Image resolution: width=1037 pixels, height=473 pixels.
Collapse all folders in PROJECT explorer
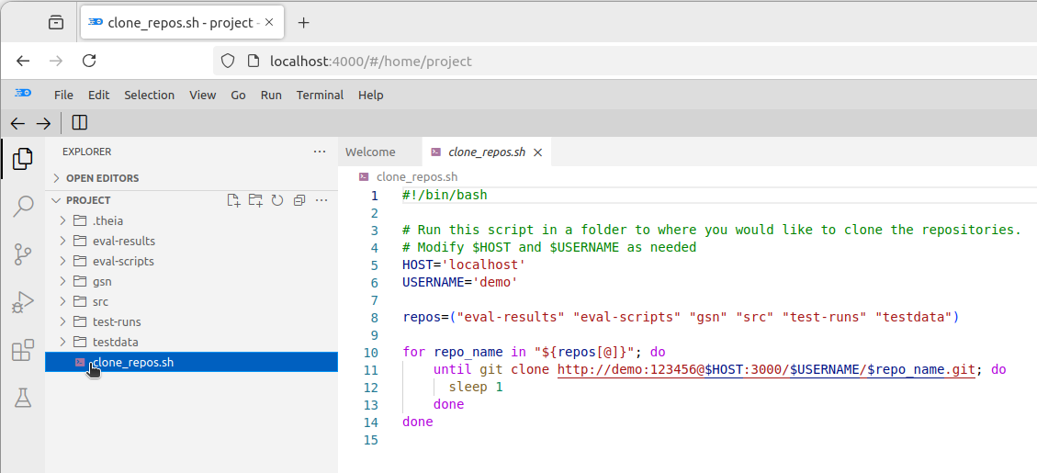coord(299,200)
